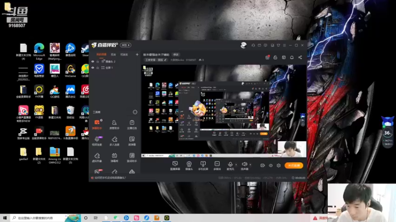This screenshot has height=222, width=396.
Task: Add a new scene with the plus button
Action: [x=137, y=54]
